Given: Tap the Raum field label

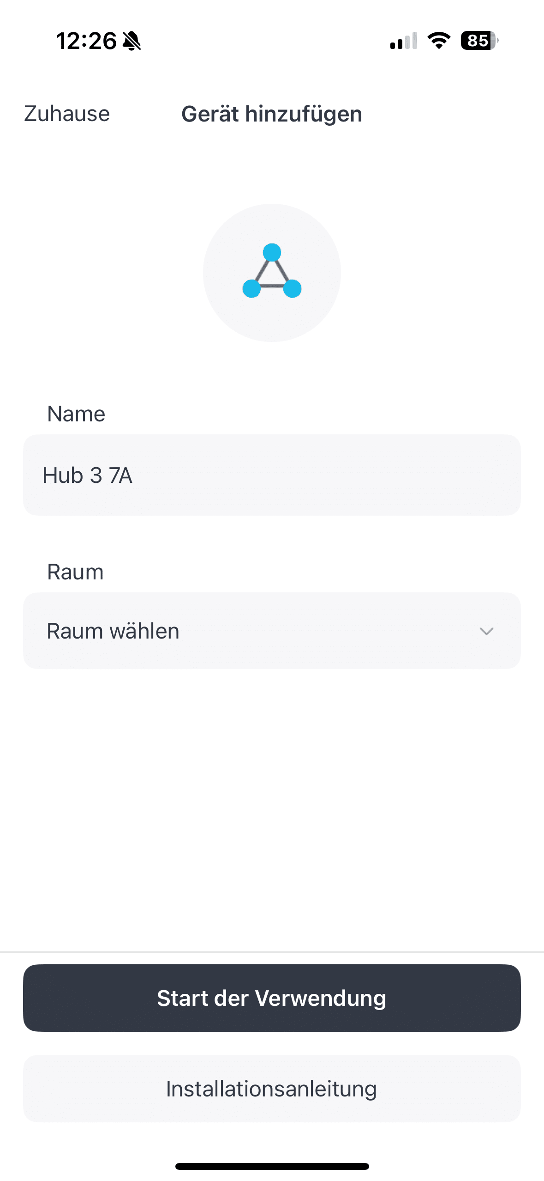Looking at the screenshot, I should click(x=75, y=572).
